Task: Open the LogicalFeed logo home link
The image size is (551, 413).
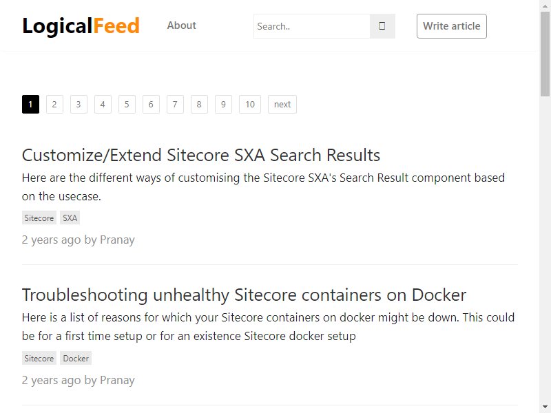Action: pyautogui.click(x=81, y=26)
